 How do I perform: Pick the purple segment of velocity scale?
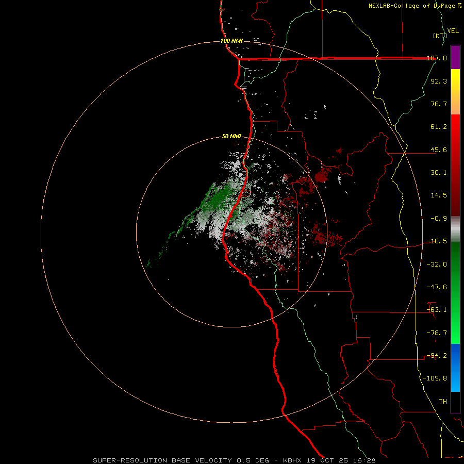coord(455,57)
